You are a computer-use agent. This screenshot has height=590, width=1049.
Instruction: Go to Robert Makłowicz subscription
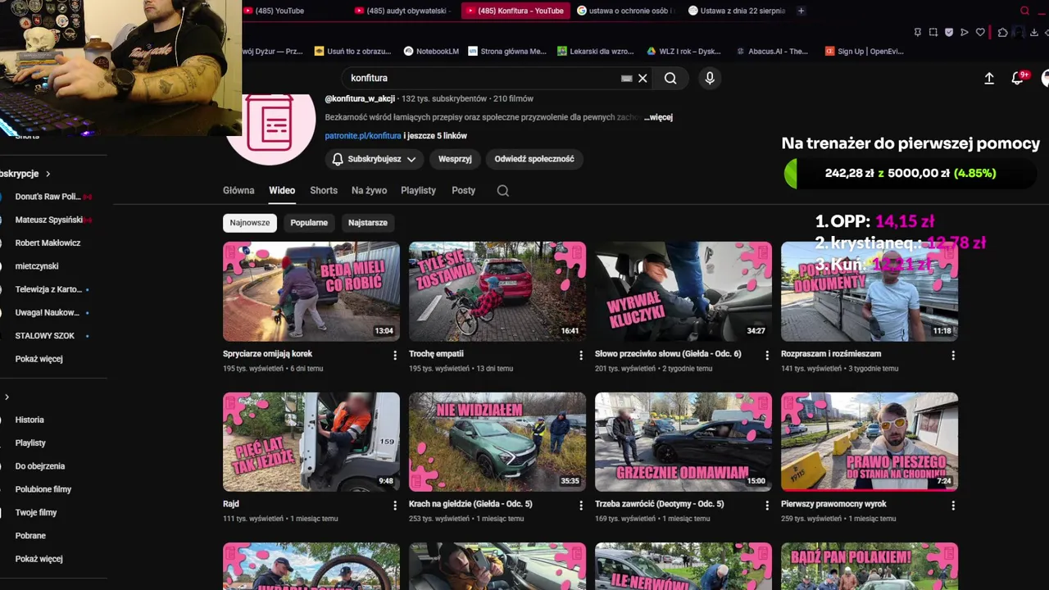tap(48, 243)
